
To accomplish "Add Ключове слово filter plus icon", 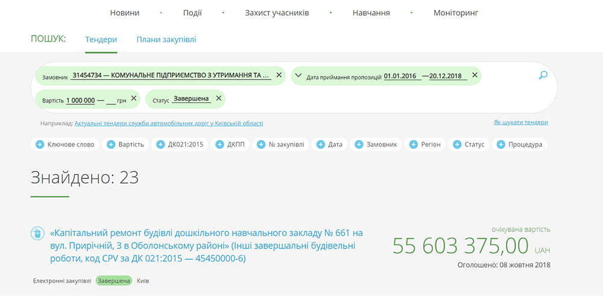I will pos(40,145).
